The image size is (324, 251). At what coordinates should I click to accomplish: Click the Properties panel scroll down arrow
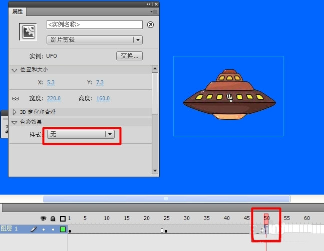155,171
